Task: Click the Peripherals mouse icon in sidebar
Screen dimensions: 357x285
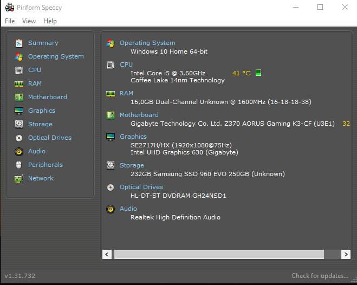Action: [x=19, y=165]
